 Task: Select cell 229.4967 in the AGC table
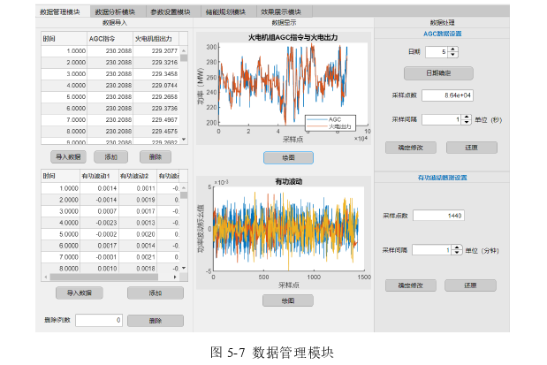coord(156,119)
